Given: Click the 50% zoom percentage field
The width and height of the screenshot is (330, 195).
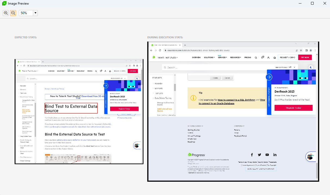Looking at the screenshot, I should click(x=26, y=13).
